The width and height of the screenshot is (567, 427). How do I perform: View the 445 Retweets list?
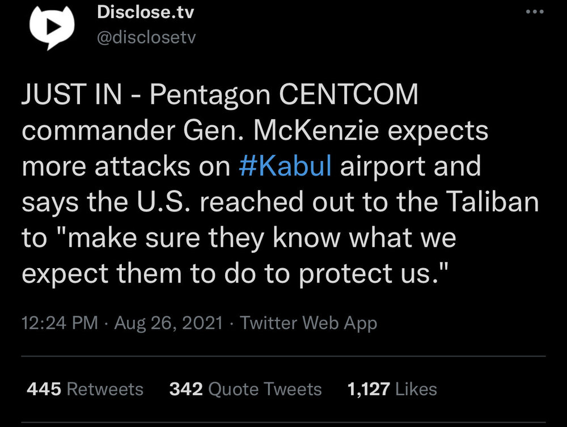click(85, 389)
